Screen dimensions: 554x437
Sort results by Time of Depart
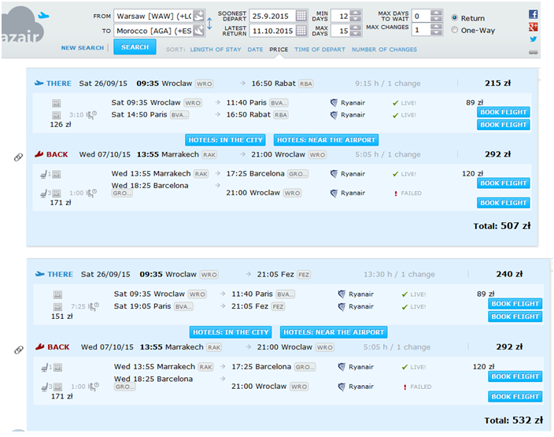[x=319, y=50]
